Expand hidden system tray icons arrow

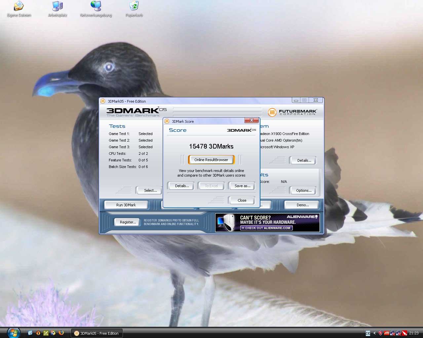click(374, 333)
